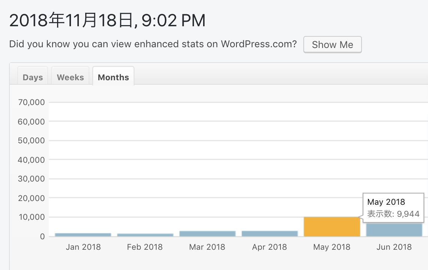
Task: Click the May 2018 axis label
Action: coord(332,247)
